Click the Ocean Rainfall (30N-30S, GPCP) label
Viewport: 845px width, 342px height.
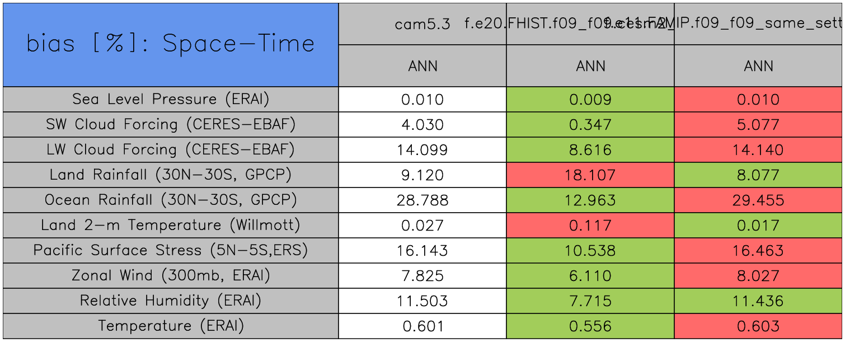[171, 200]
